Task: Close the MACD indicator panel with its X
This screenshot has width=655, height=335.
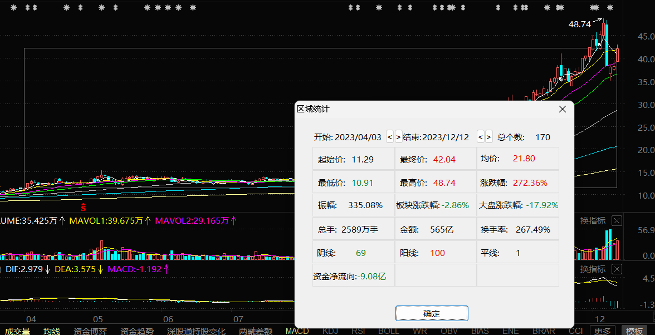Action: tap(617, 269)
